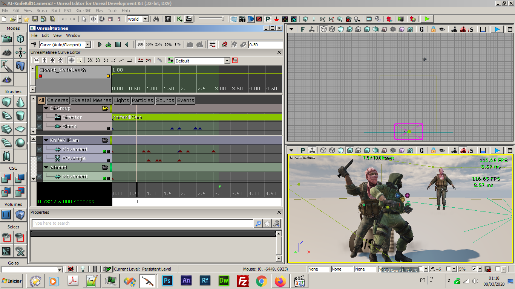Click the looped playback button in Matinee
The image size is (515, 289).
(x=109, y=44)
